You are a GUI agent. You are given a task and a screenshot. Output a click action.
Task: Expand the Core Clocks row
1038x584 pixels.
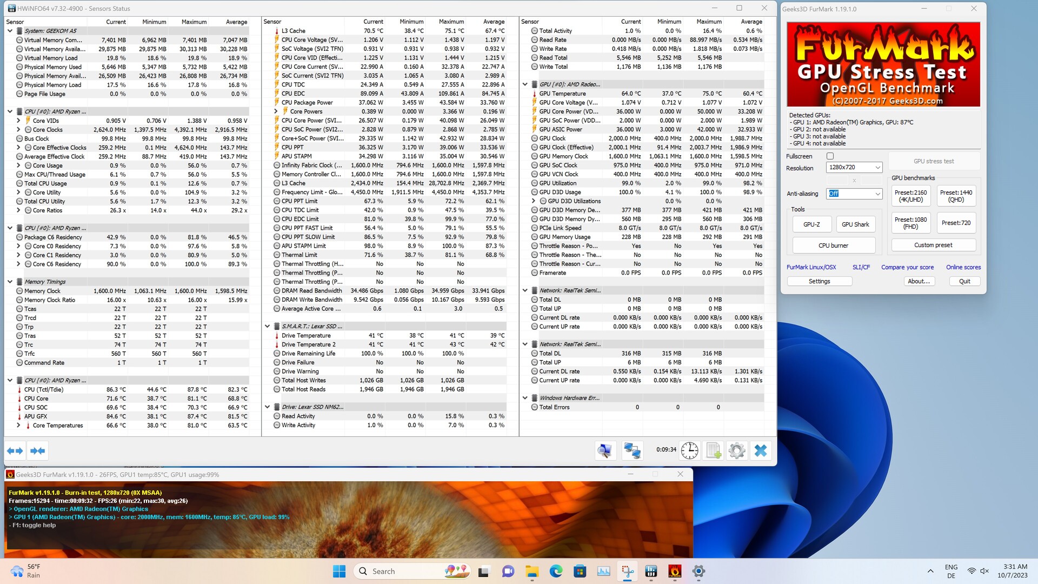pyautogui.click(x=18, y=130)
